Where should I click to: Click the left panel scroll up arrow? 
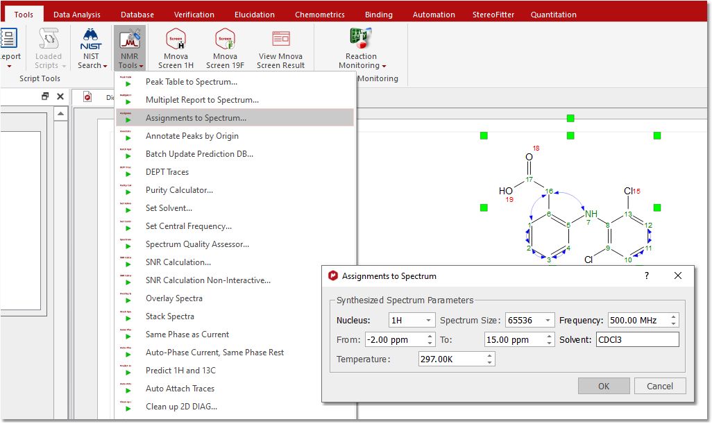[x=60, y=114]
